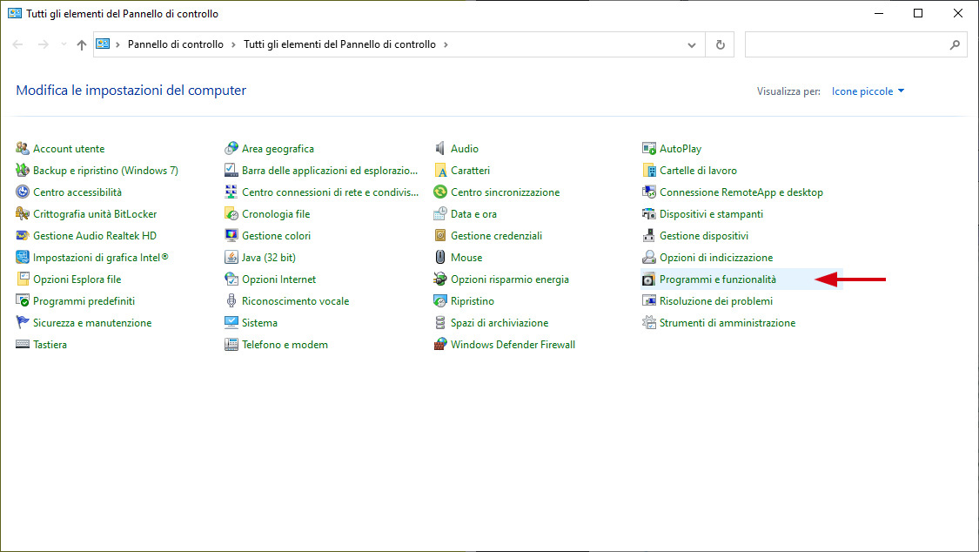Open the Ripristino link
The width and height of the screenshot is (979, 552).
point(472,301)
